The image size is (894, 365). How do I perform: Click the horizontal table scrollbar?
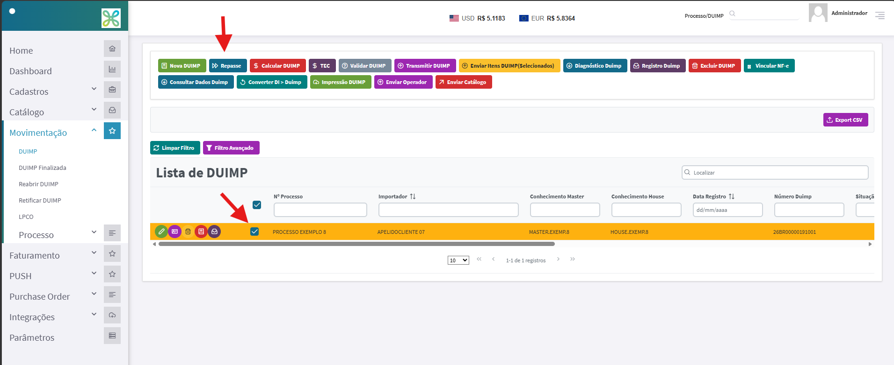[356, 244]
